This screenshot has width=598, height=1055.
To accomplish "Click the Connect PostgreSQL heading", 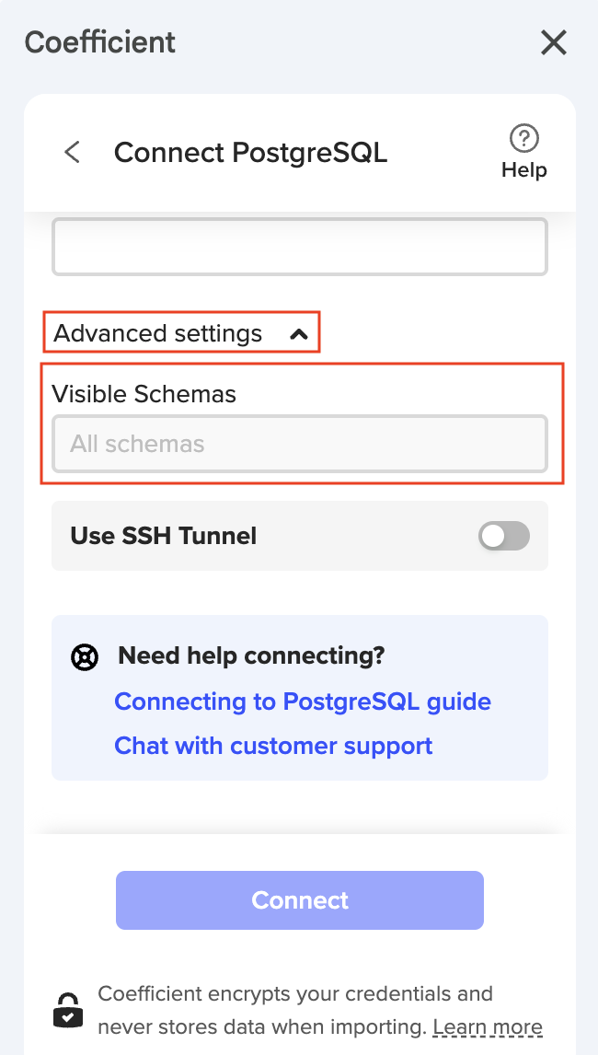I will click(250, 152).
